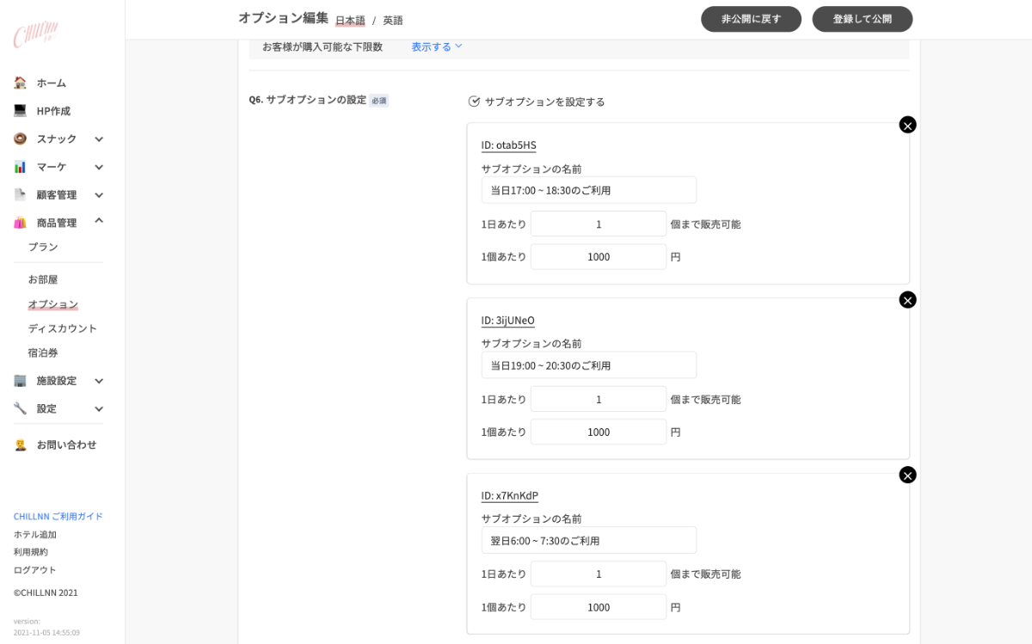Image resolution: width=1032 pixels, height=644 pixels.
Task: Open the CHILLNN ご利用ガイド link
Action: (x=58, y=517)
